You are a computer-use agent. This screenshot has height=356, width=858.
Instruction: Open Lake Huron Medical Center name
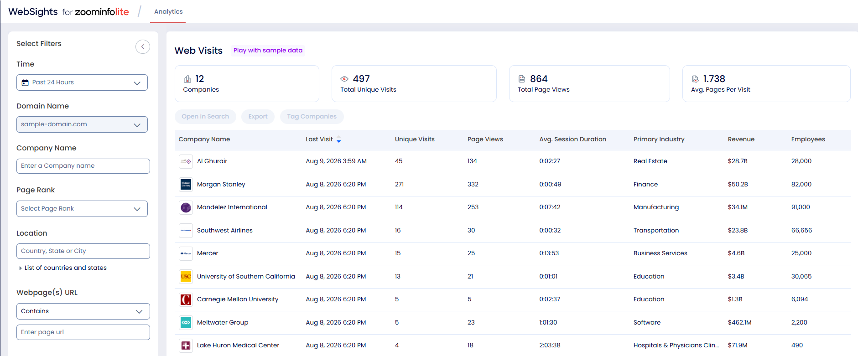coord(238,346)
